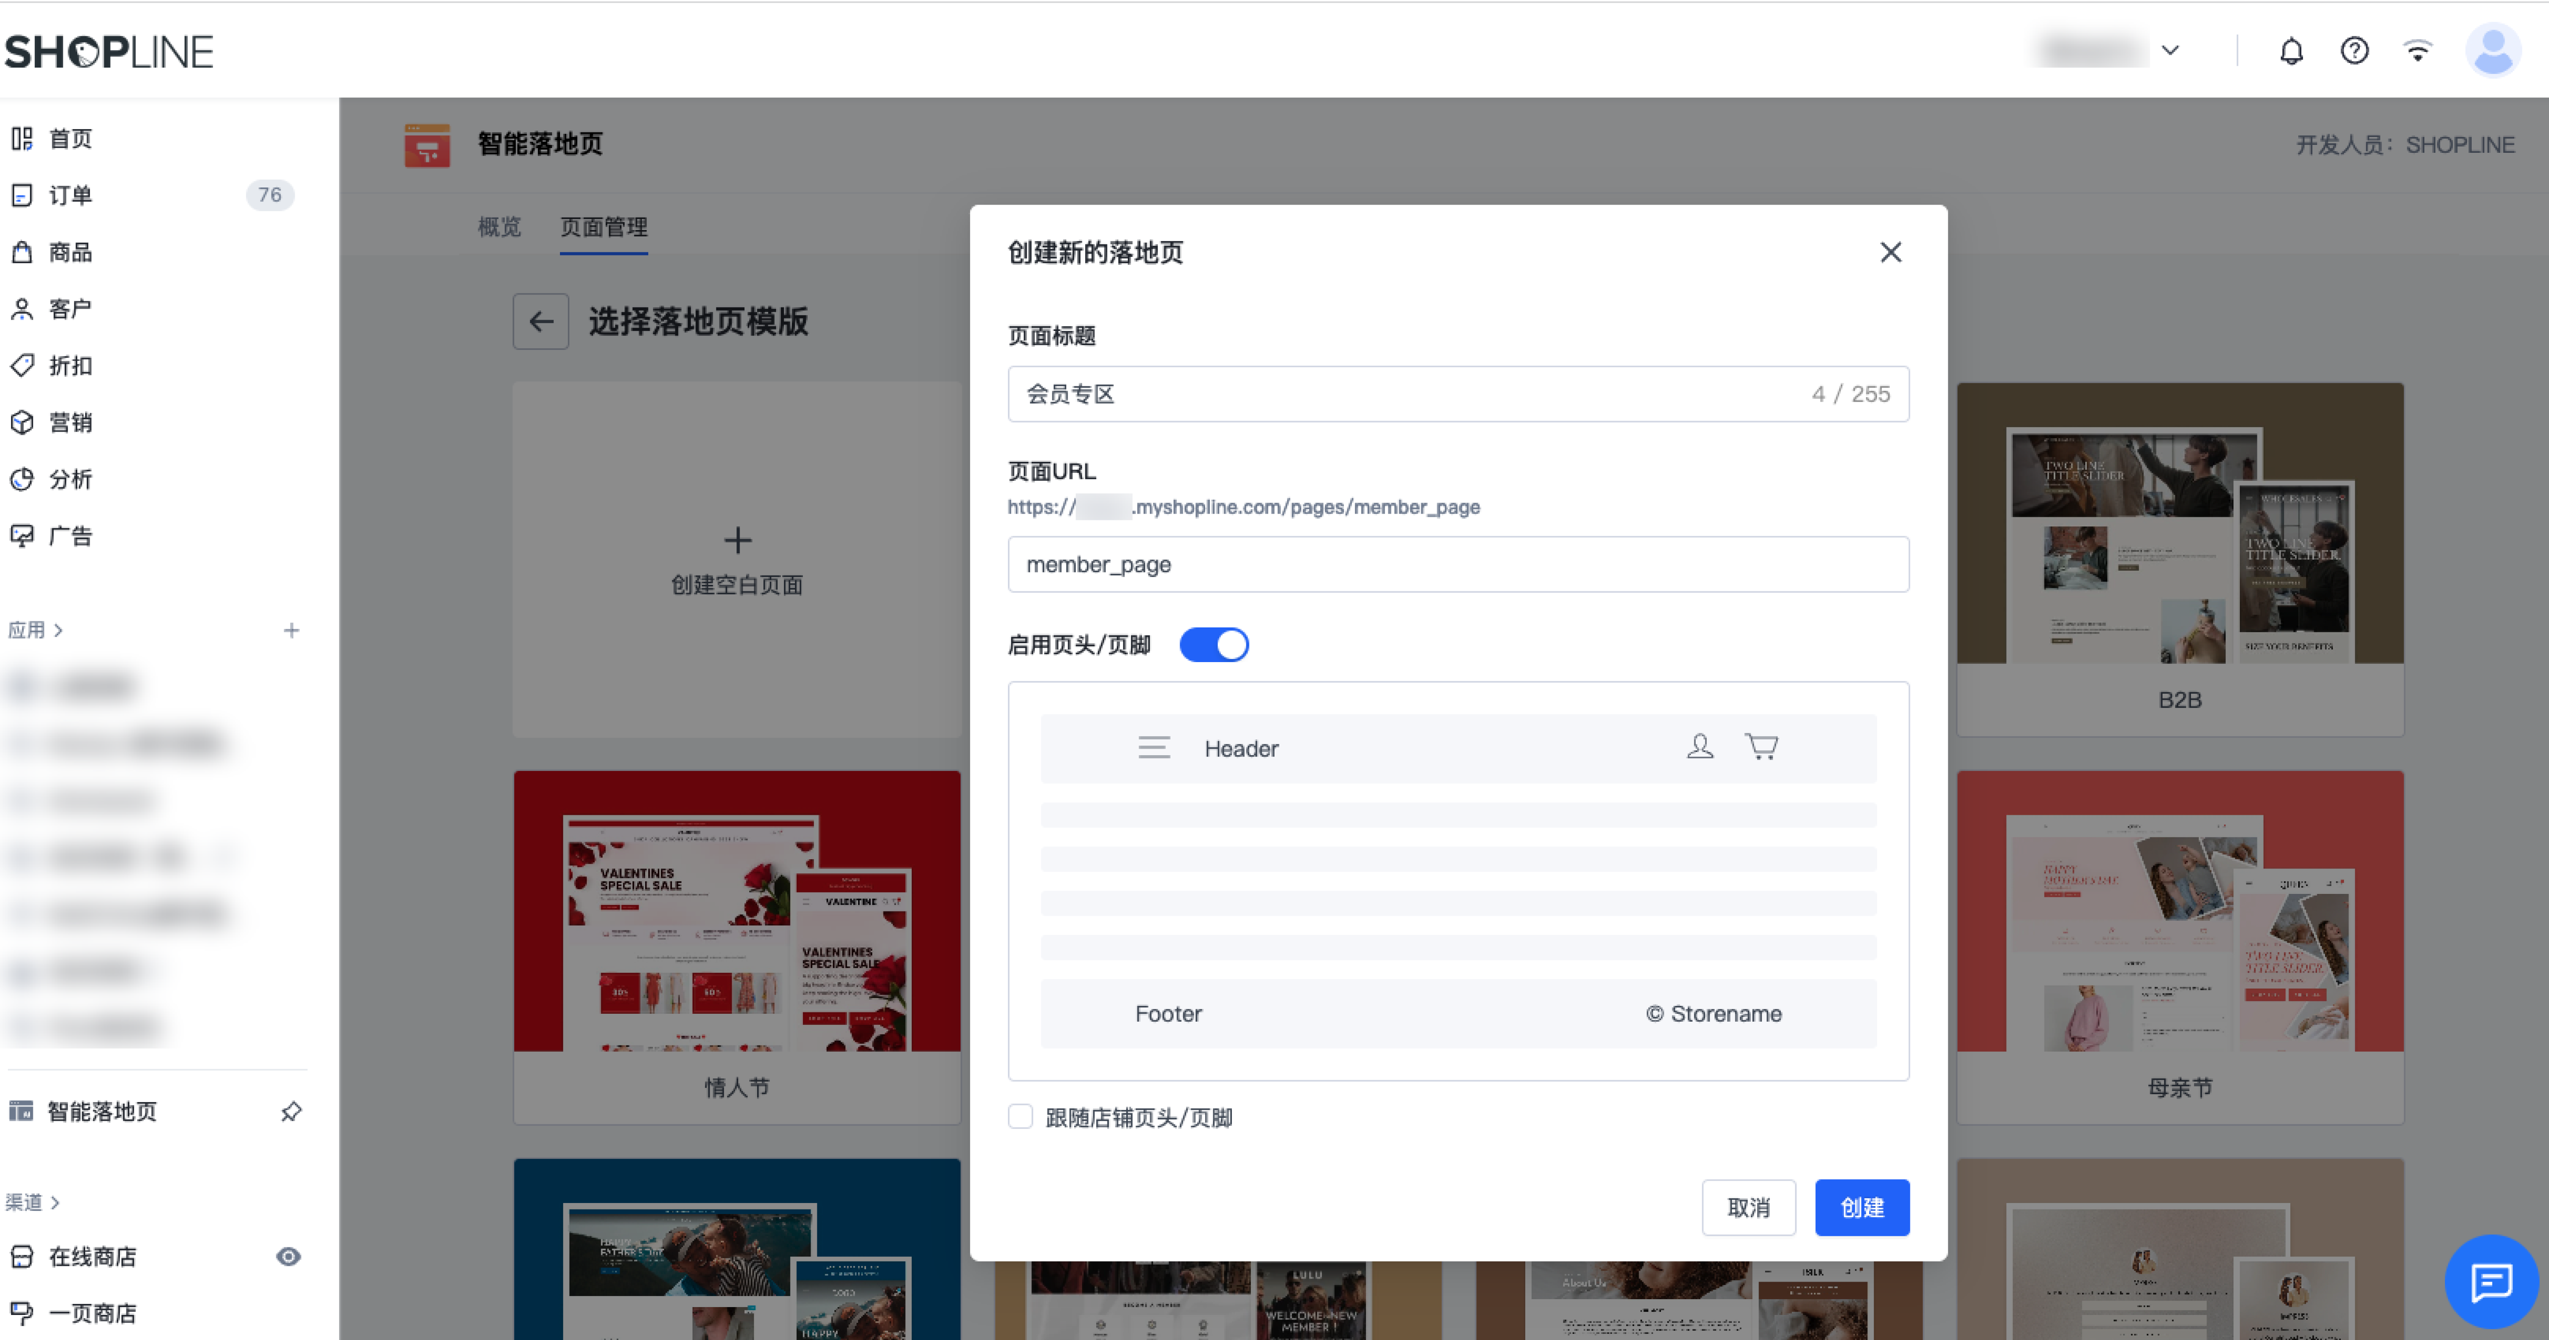Viewport: 2549px width, 1340px height.
Task: Check 跟随店铺页头/页脚 checkbox
Action: coord(1020,1117)
